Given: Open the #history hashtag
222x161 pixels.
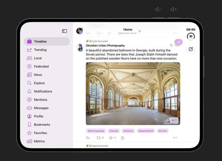Looking at the screenshot, I should click(x=128, y=131).
